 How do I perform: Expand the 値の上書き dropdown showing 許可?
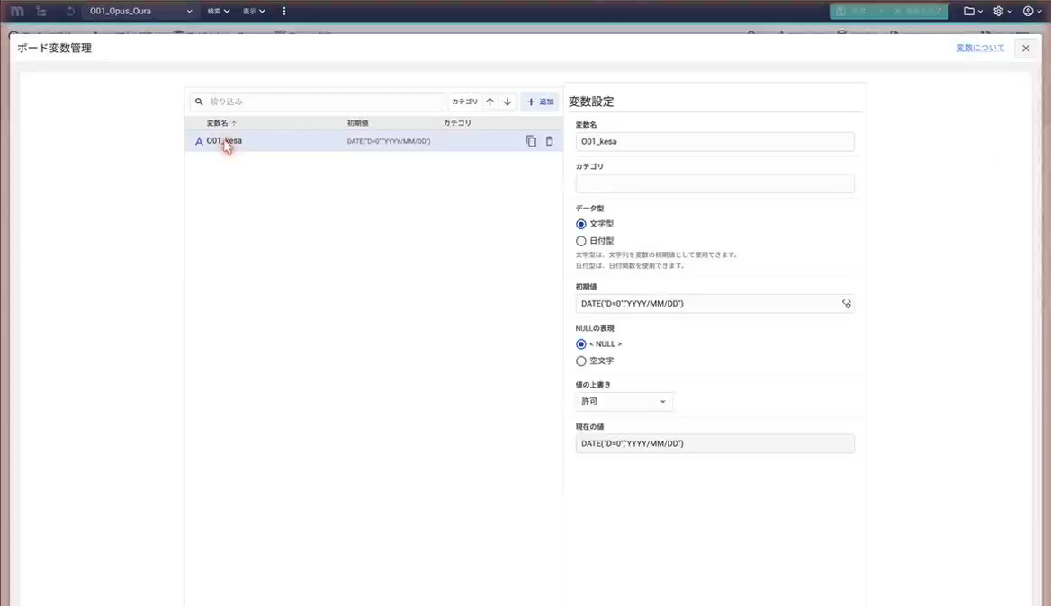[x=624, y=402]
